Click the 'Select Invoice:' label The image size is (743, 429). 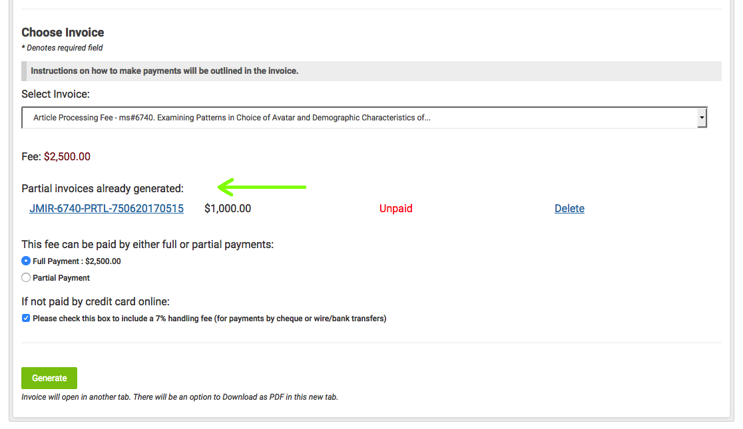point(55,94)
